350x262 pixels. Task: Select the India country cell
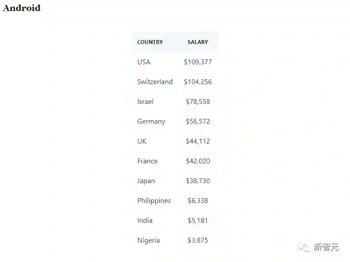(145, 221)
